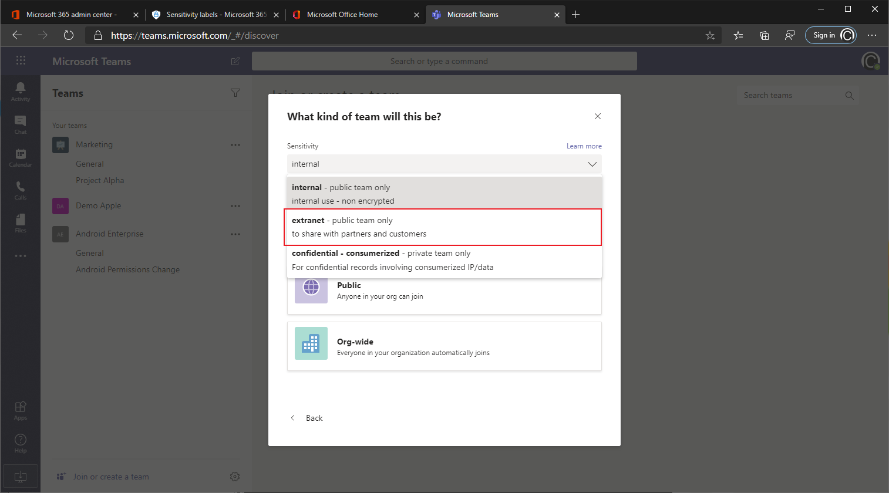This screenshot has height=493, width=889.
Task: Click the Teams search command box
Action: 445,61
